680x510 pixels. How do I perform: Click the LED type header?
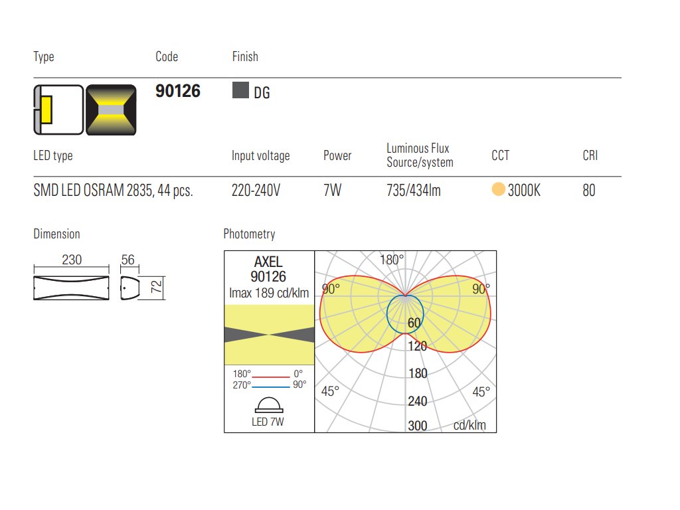pyautogui.click(x=53, y=155)
